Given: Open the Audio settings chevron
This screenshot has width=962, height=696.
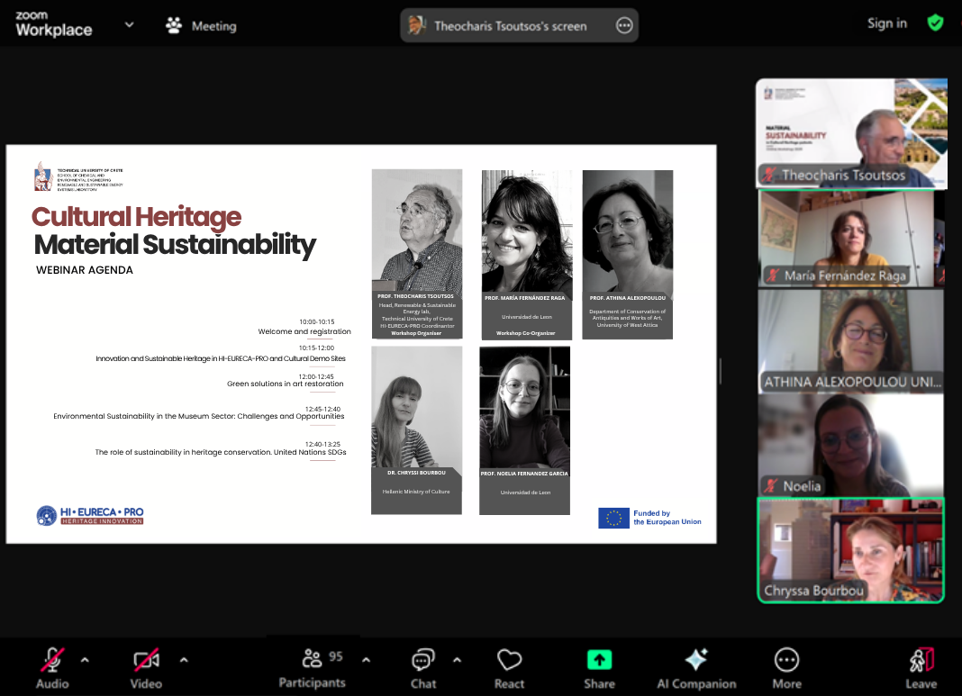Looking at the screenshot, I should point(85,659).
